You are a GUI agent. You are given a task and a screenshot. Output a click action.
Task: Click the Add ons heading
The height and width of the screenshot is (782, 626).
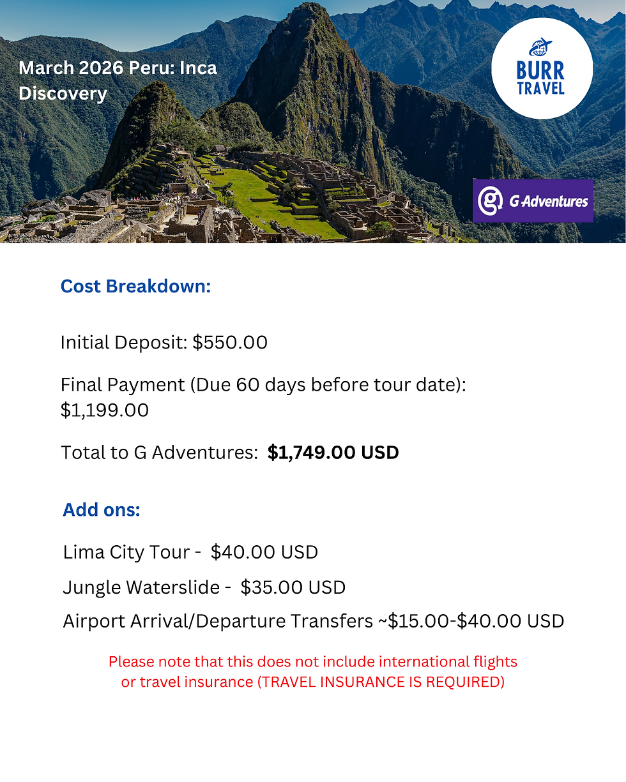tap(102, 510)
